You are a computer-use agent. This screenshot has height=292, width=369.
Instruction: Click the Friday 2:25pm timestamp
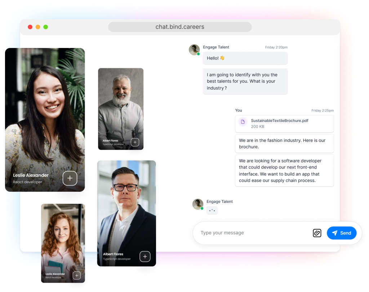coord(323,110)
